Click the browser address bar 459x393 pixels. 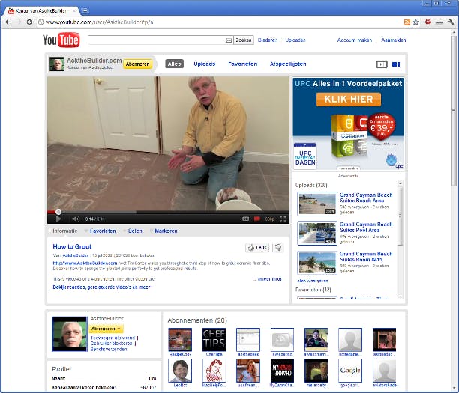pos(220,22)
